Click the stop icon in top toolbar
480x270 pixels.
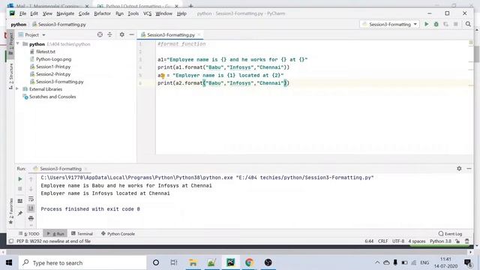pyautogui.click(x=456, y=24)
